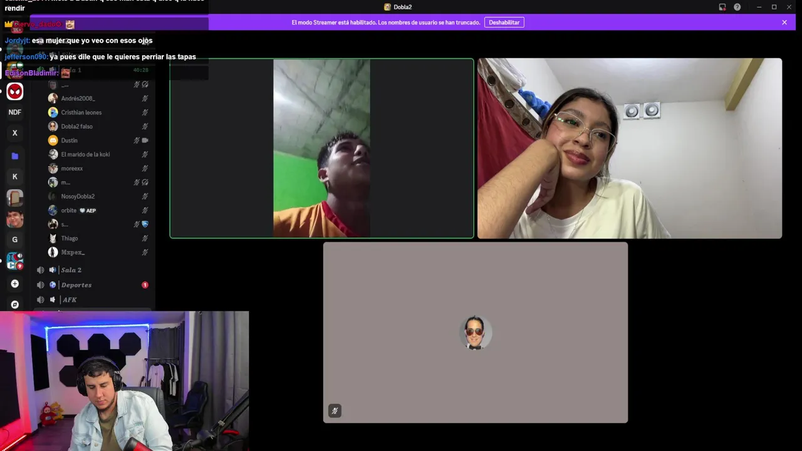
Task: Click Jordyjt's chat message
Action: click(78, 40)
